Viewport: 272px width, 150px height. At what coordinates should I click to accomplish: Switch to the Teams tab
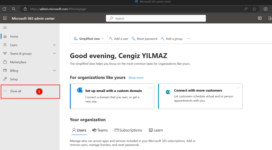(100, 130)
